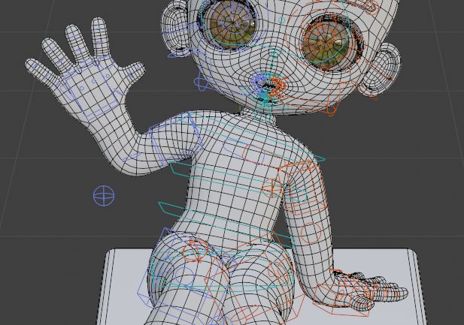Viewport: 464px width, 325px height.
Task: Select the orange circle control on the lowered forearm
Action: 311,233
